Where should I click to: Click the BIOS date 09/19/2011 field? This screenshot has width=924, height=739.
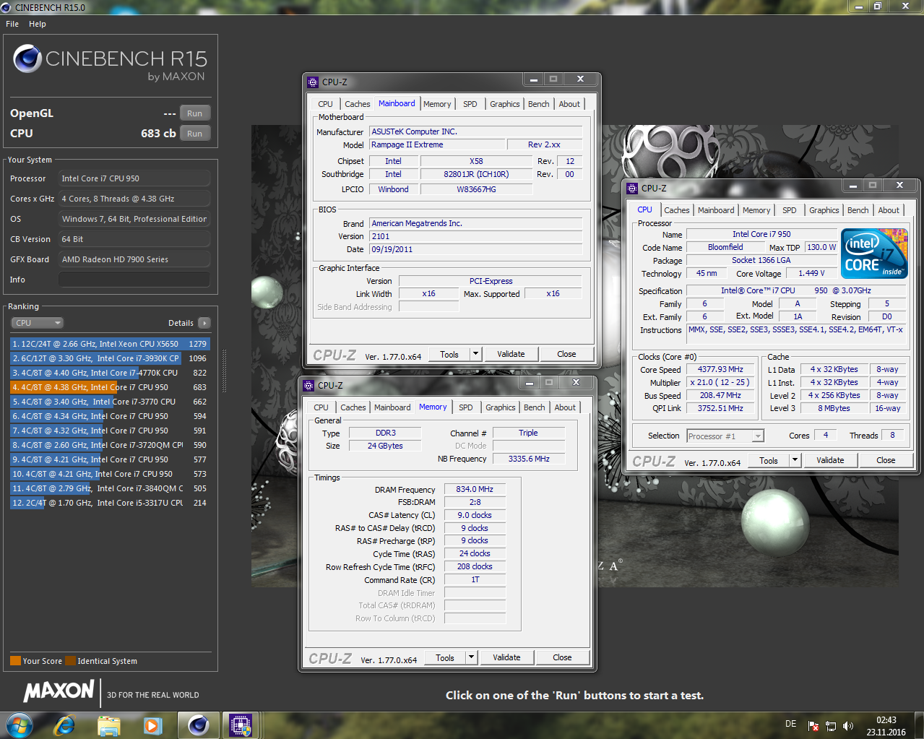tap(476, 249)
